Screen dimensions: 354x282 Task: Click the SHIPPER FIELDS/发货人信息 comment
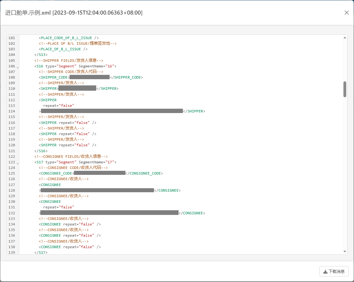pyautogui.click(x=69, y=61)
